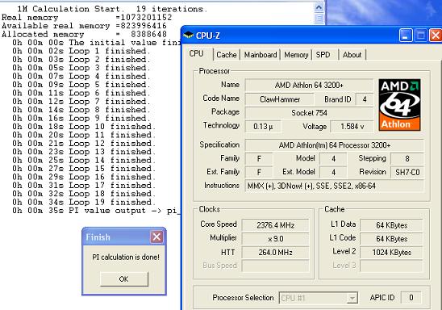The width and height of the screenshot is (442, 310).
Task: Click the 'Loop 1 finished' line
Action: (x=81, y=51)
